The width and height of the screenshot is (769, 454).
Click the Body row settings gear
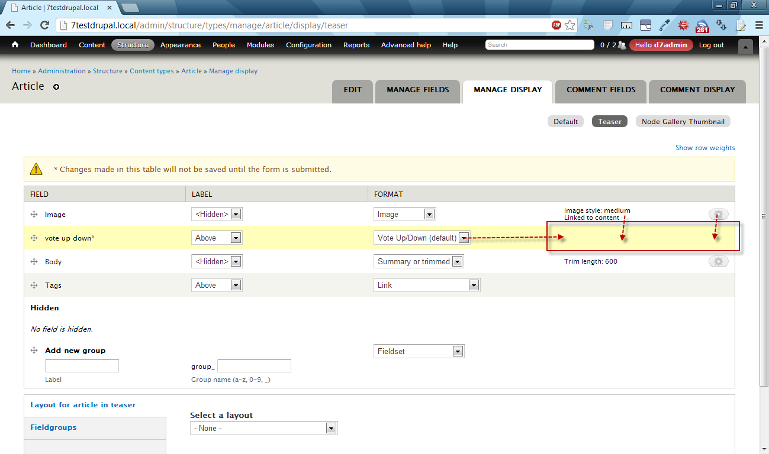pos(718,261)
